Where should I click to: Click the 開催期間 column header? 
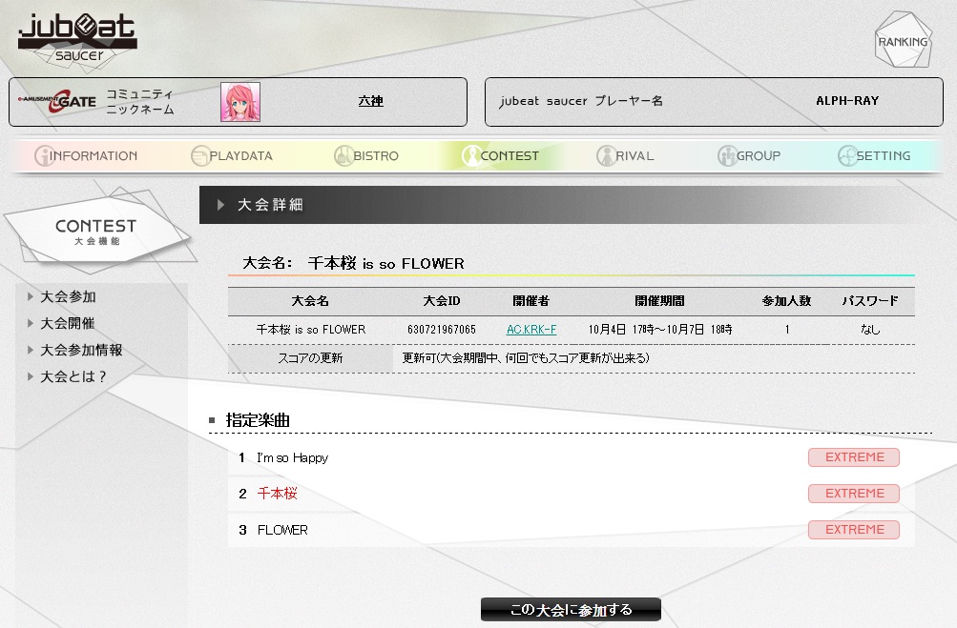click(659, 300)
